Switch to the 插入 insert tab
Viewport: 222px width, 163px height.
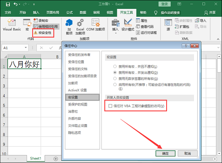pyautogui.click(x=36, y=13)
